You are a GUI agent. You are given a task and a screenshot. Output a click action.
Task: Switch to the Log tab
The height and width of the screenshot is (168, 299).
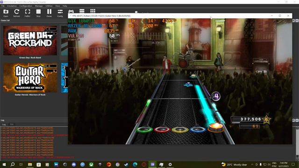click(4, 125)
